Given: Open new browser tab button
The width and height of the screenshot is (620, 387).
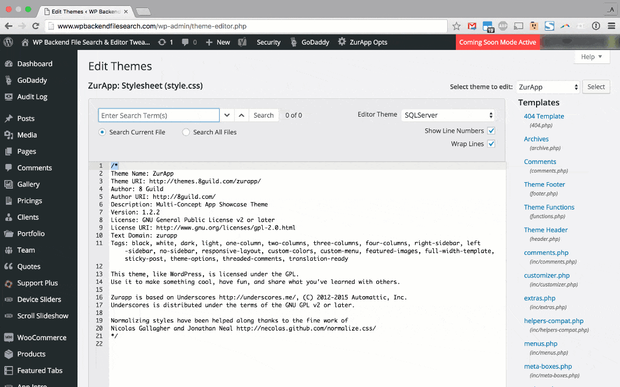Looking at the screenshot, I should 143,11.
